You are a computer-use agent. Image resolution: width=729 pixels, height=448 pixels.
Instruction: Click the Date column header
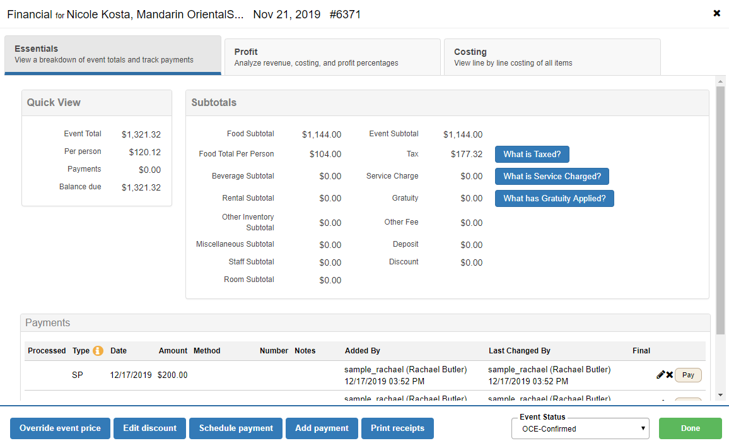tap(119, 351)
